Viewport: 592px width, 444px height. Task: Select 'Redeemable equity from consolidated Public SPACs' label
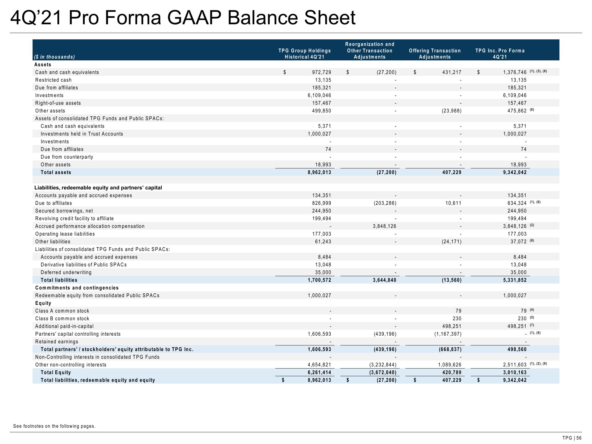97,295
